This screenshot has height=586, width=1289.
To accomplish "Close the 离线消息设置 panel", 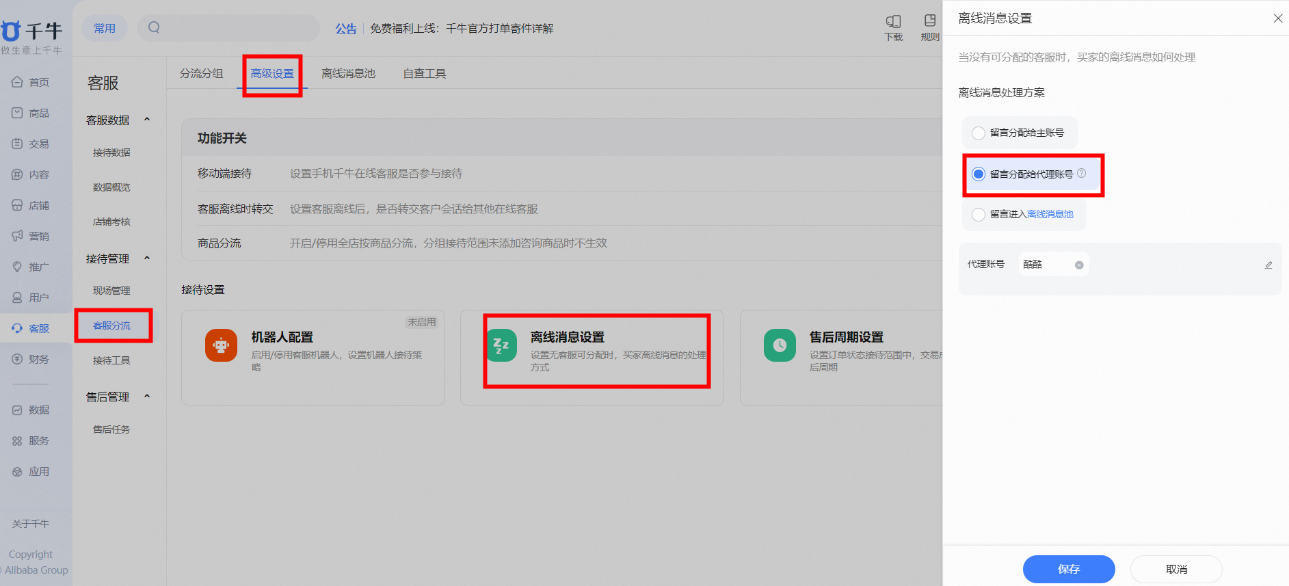I will pos(1278,18).
